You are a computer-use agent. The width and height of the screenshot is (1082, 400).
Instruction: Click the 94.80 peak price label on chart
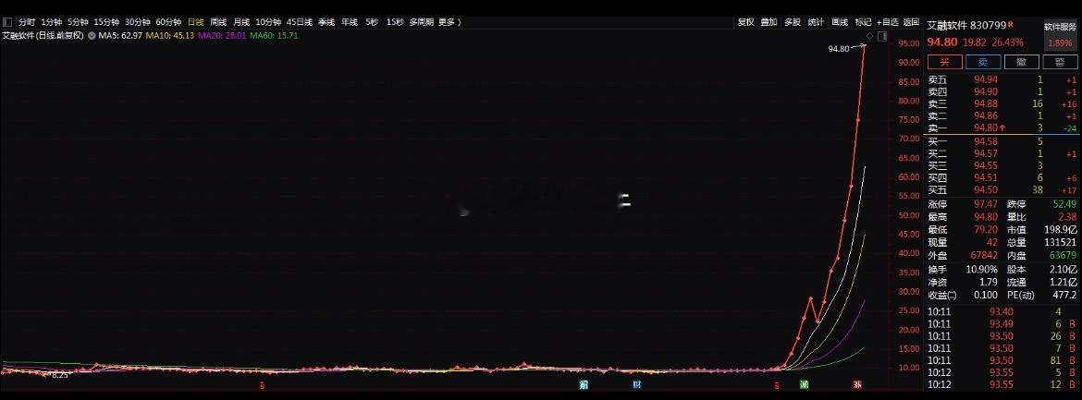[x=839, y=48]
